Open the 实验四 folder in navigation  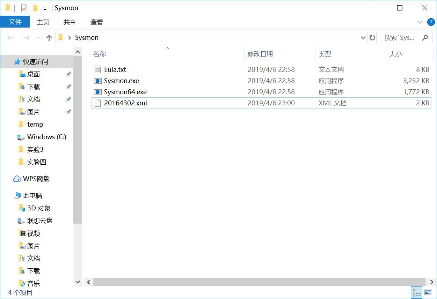37,162
